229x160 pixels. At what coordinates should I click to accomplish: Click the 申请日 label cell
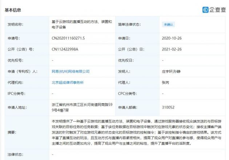[x=137, y=38]
